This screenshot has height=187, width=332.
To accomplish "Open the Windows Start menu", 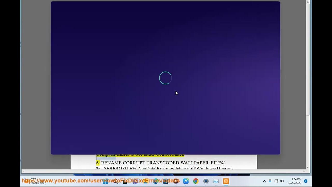I will pos(106,181).
